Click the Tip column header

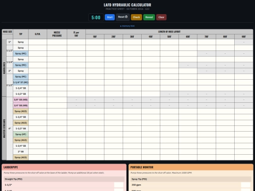tap(21, 34)
